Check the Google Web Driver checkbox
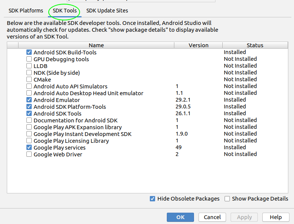 tap(29, 154)
